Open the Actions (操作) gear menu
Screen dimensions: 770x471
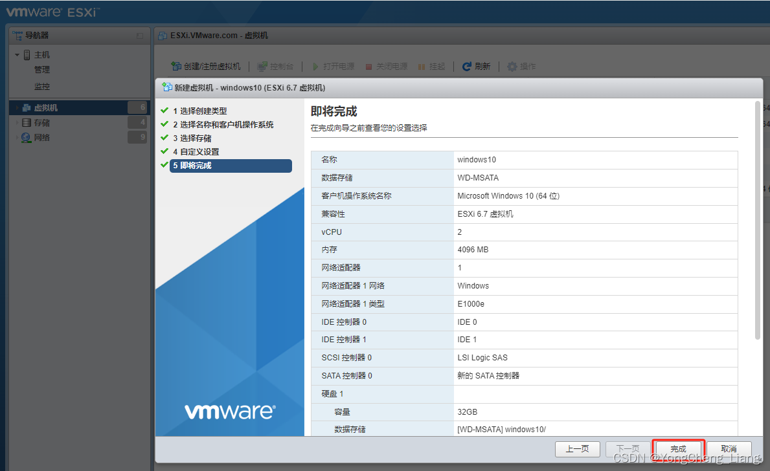click(521, 66)
